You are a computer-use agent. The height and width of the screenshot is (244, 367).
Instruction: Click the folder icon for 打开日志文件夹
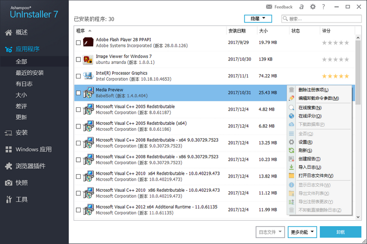point(291,176)
